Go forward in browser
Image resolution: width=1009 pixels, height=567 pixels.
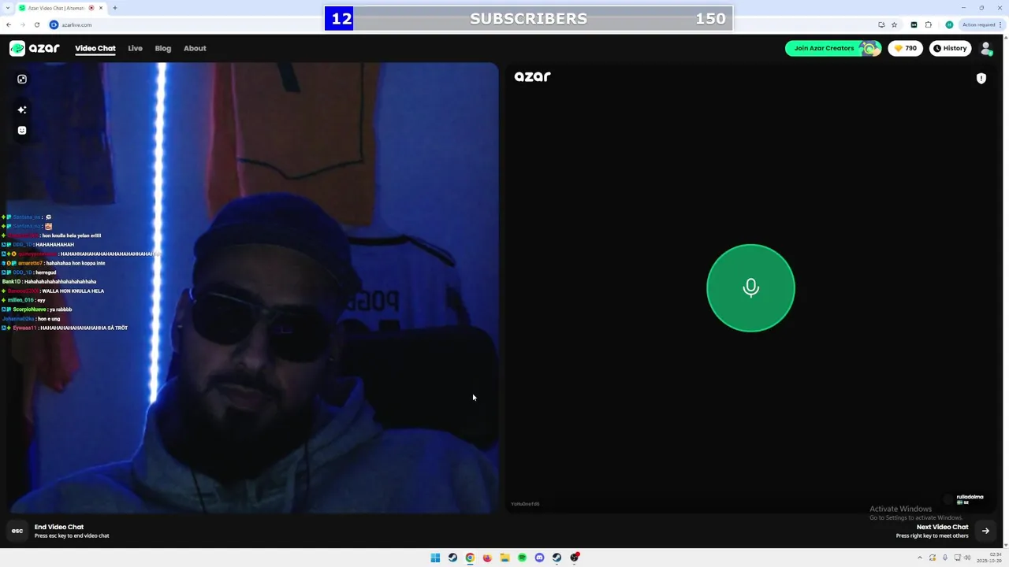(x=22, y=24)
